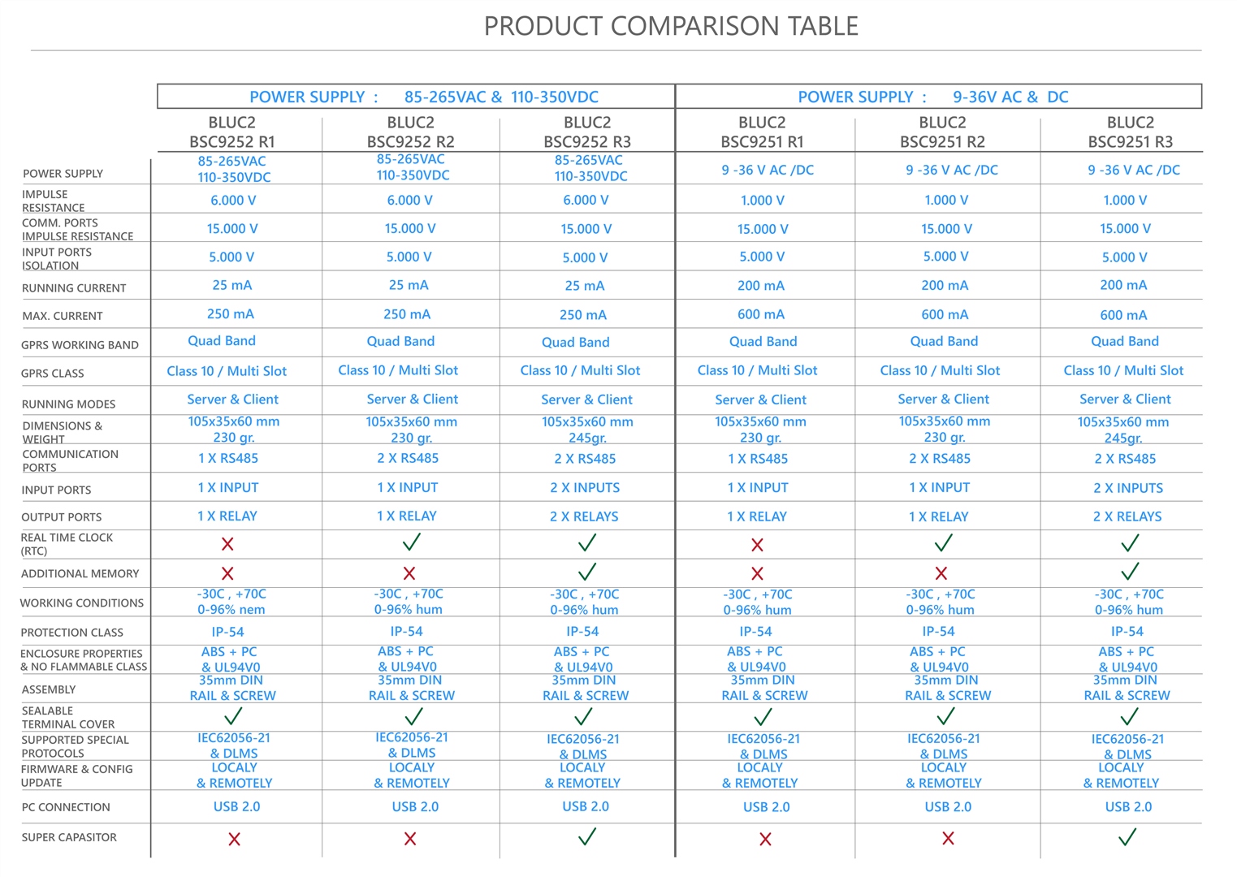Select the 85-265VAC & 110-350VDC power supply heading
This screenshot has width=1237, height=877.
pos(424,97)
